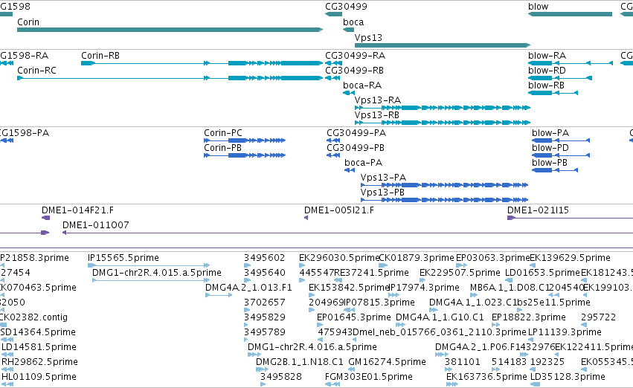Click the Vps13-PB protein feature
633x388 pixels.
(445, 200)
